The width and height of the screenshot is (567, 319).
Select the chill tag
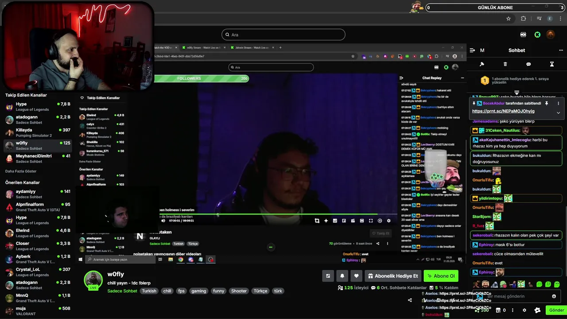(x=167, y=291)
